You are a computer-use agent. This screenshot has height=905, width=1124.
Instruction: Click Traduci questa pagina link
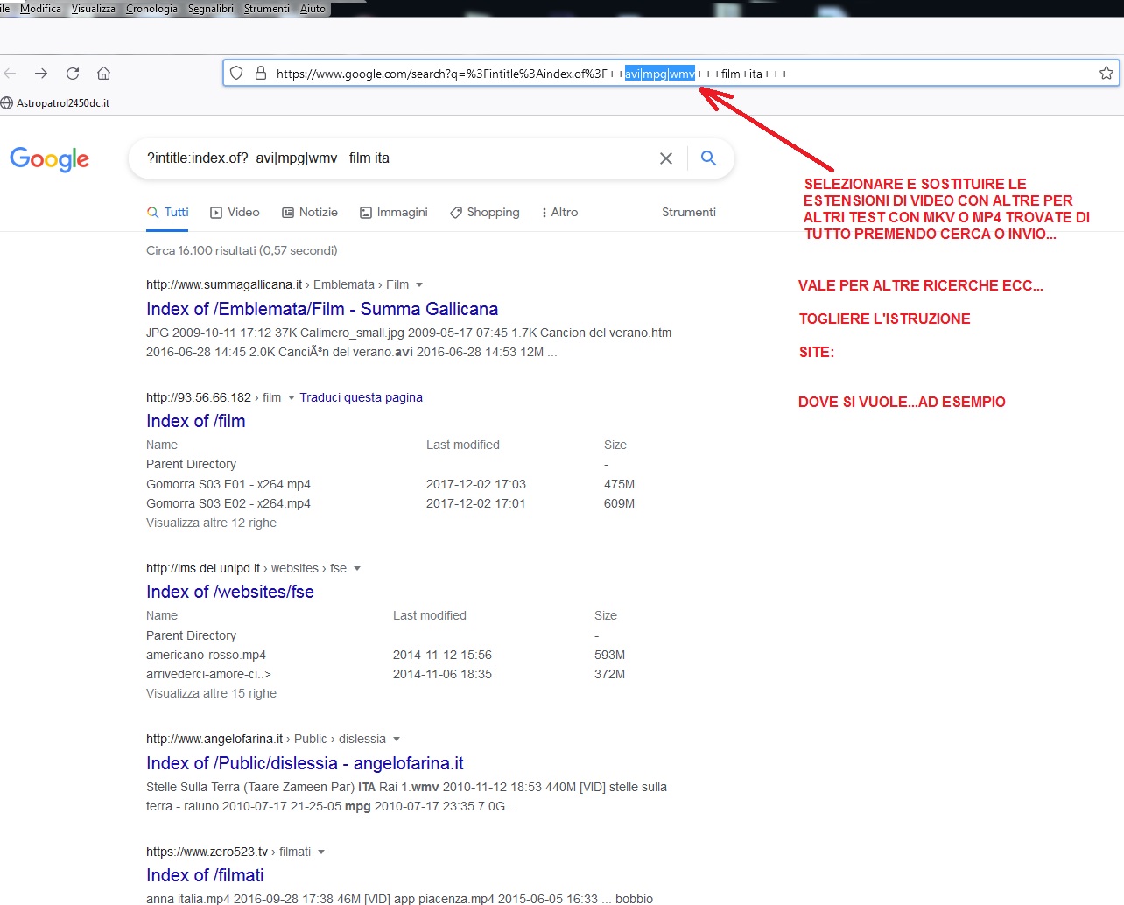point(361,397)
